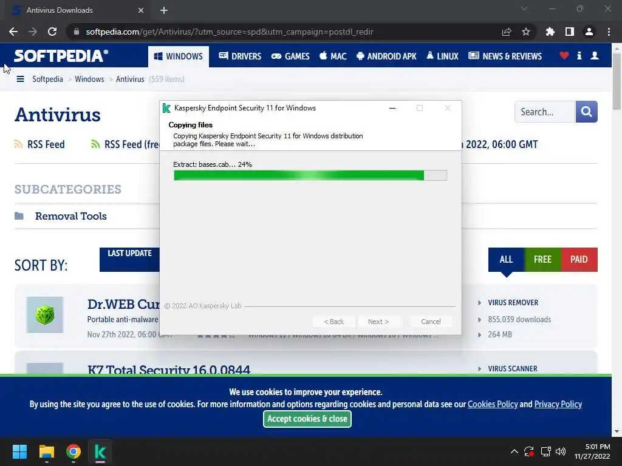The width and height of the screenshot is (622, 466).
Task: Open Chrome profile icon
Action: [589, 32]
